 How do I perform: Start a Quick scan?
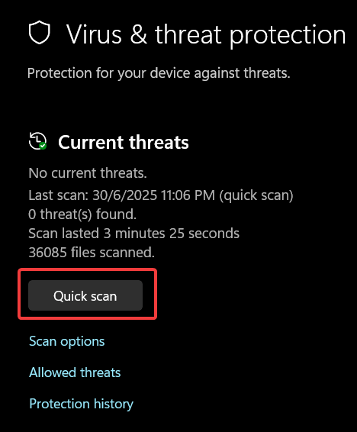pos(85,295)
